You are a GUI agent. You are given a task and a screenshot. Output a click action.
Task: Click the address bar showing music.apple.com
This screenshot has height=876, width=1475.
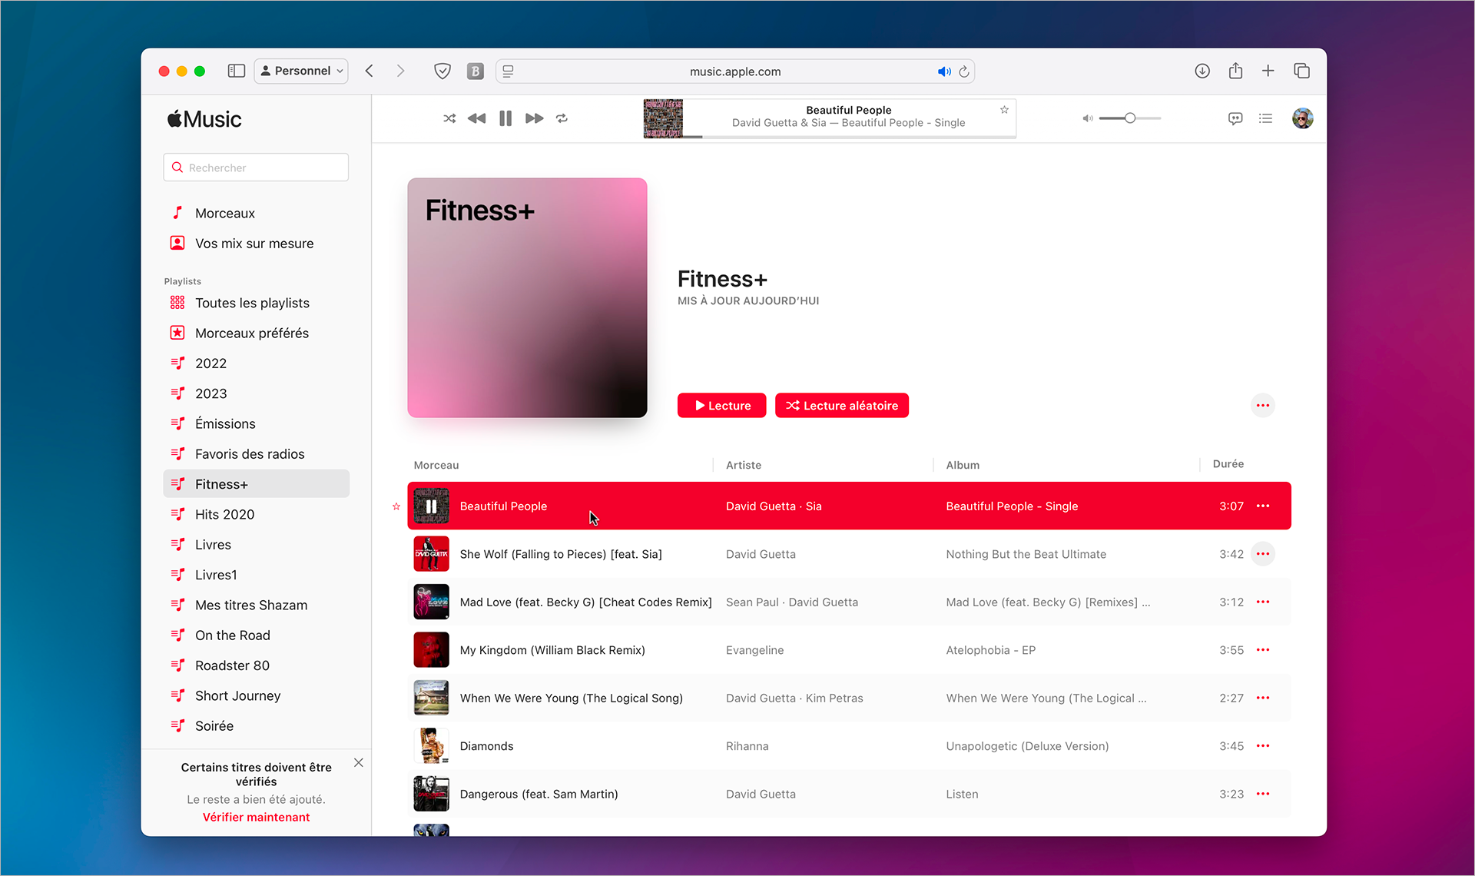point(735,71)
